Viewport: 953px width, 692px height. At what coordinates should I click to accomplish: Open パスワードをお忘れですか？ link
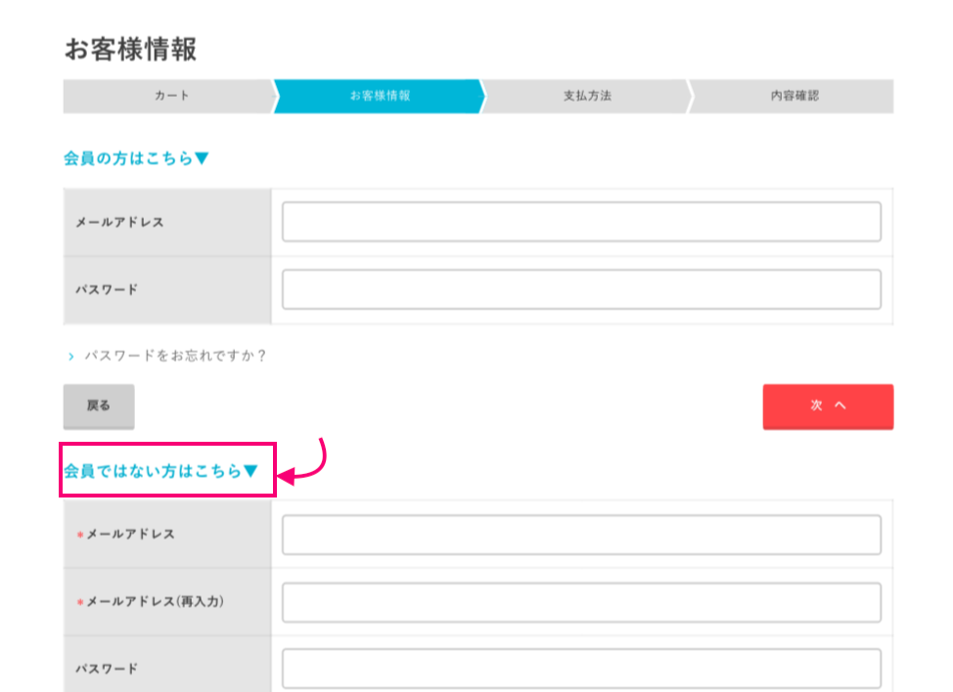pyautogui.click(x=176, y=356)
